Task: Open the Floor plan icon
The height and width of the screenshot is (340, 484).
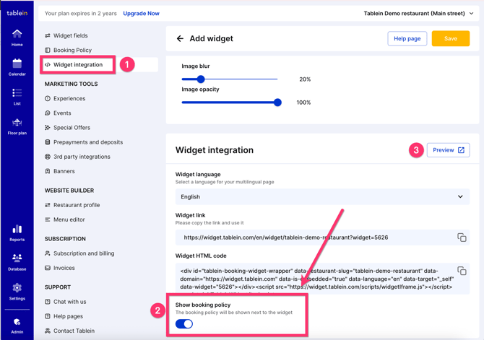Action: 17,123
